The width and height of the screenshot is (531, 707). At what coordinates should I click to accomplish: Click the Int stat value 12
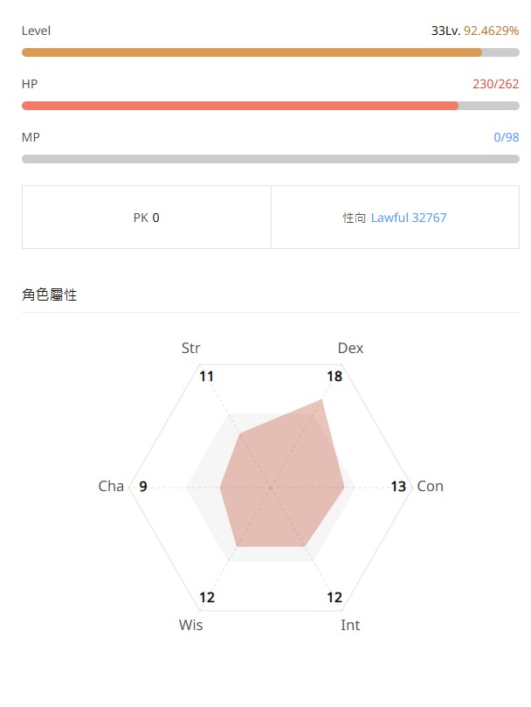click(x=334, y=598)
